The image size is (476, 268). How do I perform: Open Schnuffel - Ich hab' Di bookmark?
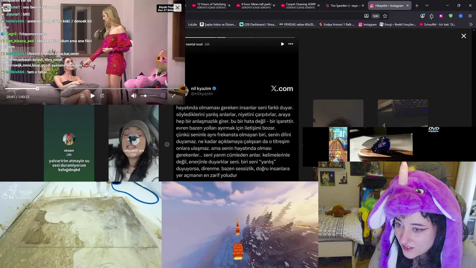(437, 25)
